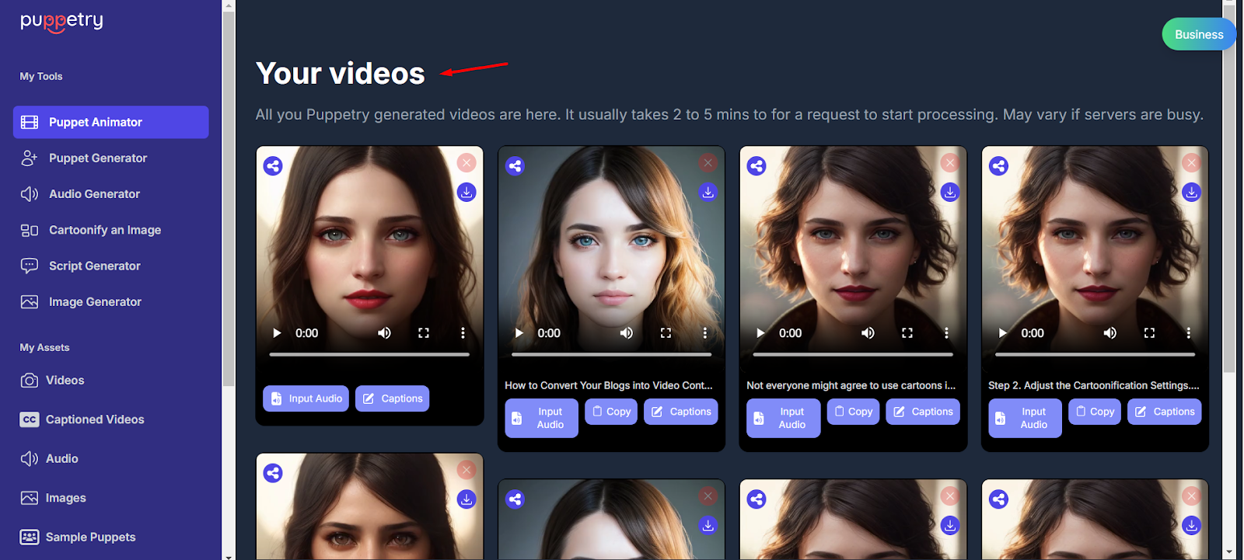Mute the 'Not everyone might agree' video
1244x560 pixels.
click(868, 333)
